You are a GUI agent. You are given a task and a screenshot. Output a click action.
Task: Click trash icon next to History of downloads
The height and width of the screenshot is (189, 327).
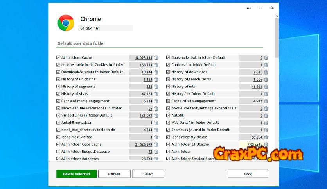point(266,72)
